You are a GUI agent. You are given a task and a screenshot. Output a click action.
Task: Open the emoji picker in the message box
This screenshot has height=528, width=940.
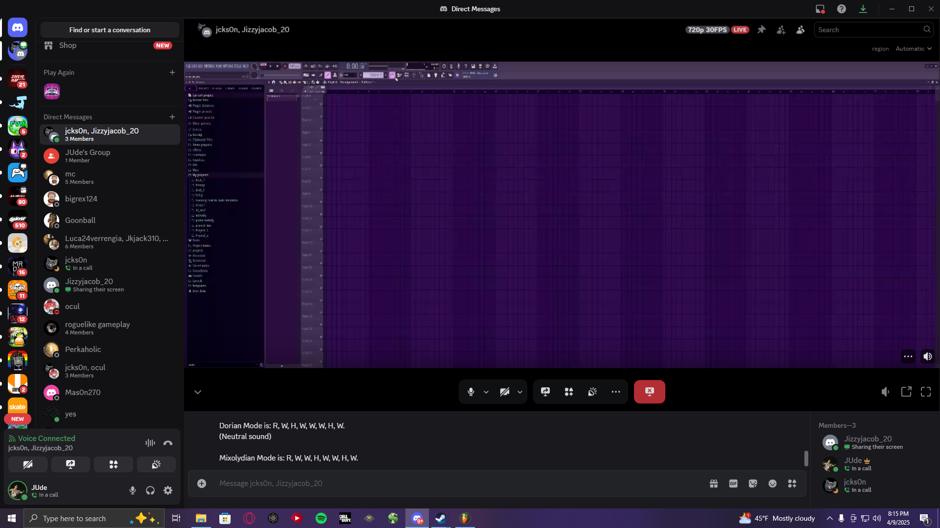pos(773,484)
